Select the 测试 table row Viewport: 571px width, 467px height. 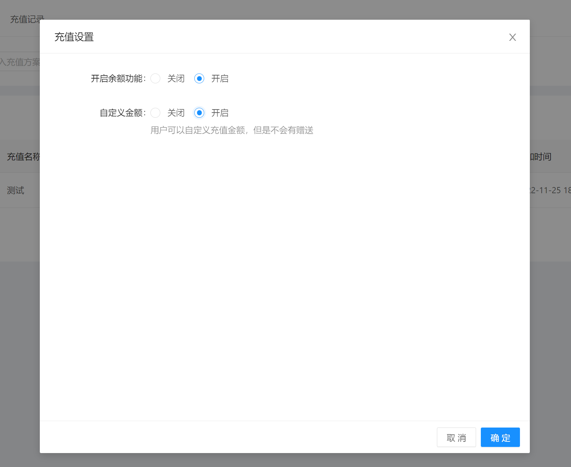(16, 190)
